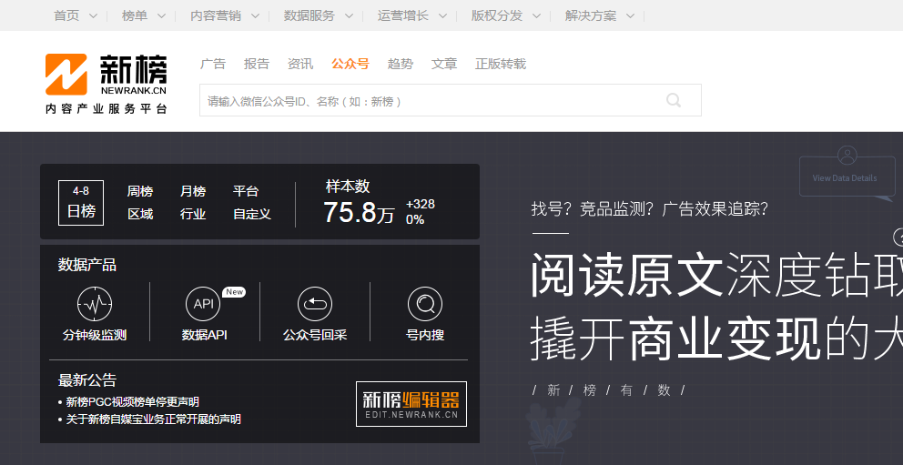Click the 样本数 label
This screenshot has width=903, height=465.
click(347, 187)
